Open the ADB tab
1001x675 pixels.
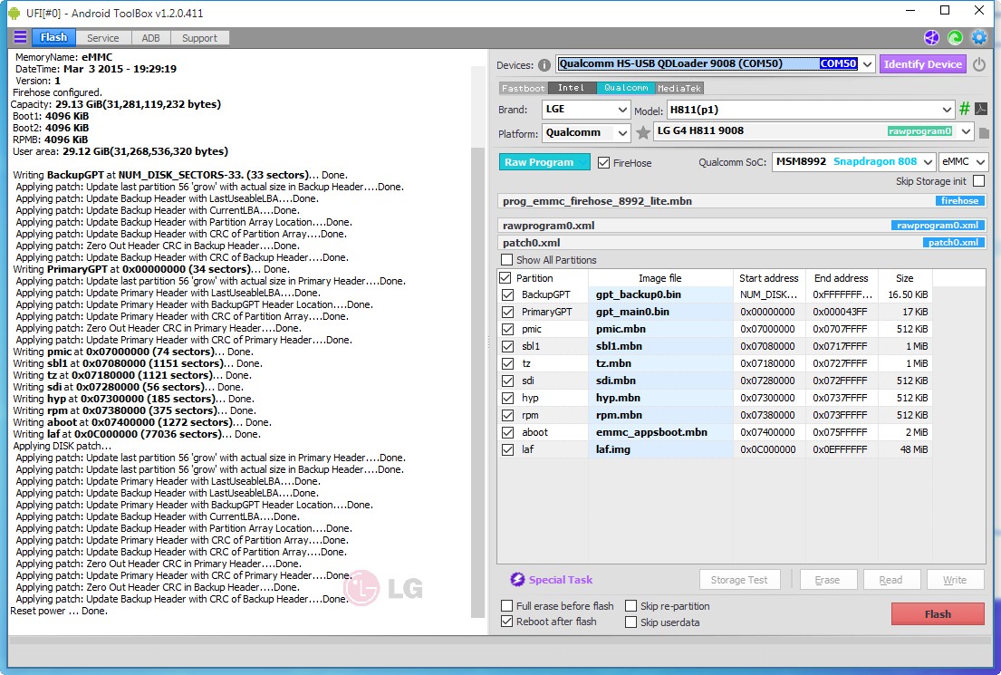[150, 38]
